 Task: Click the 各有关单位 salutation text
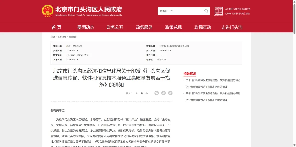pos(58,110)
